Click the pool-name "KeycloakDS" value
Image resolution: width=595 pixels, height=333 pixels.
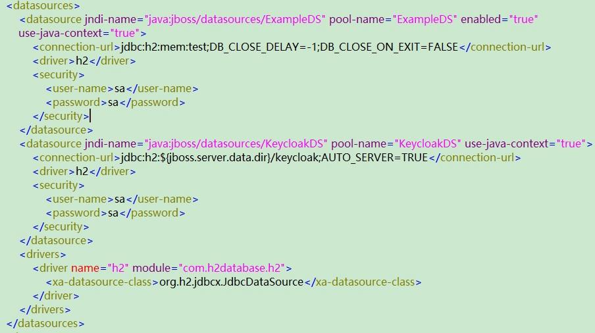tap(428, 143)
